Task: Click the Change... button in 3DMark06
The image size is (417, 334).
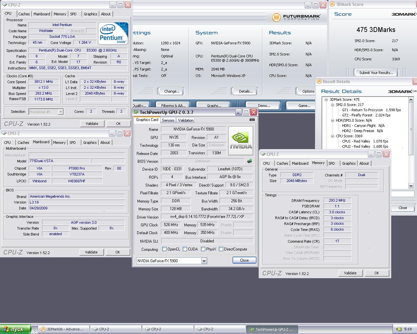Action: (x=172, y=91)
